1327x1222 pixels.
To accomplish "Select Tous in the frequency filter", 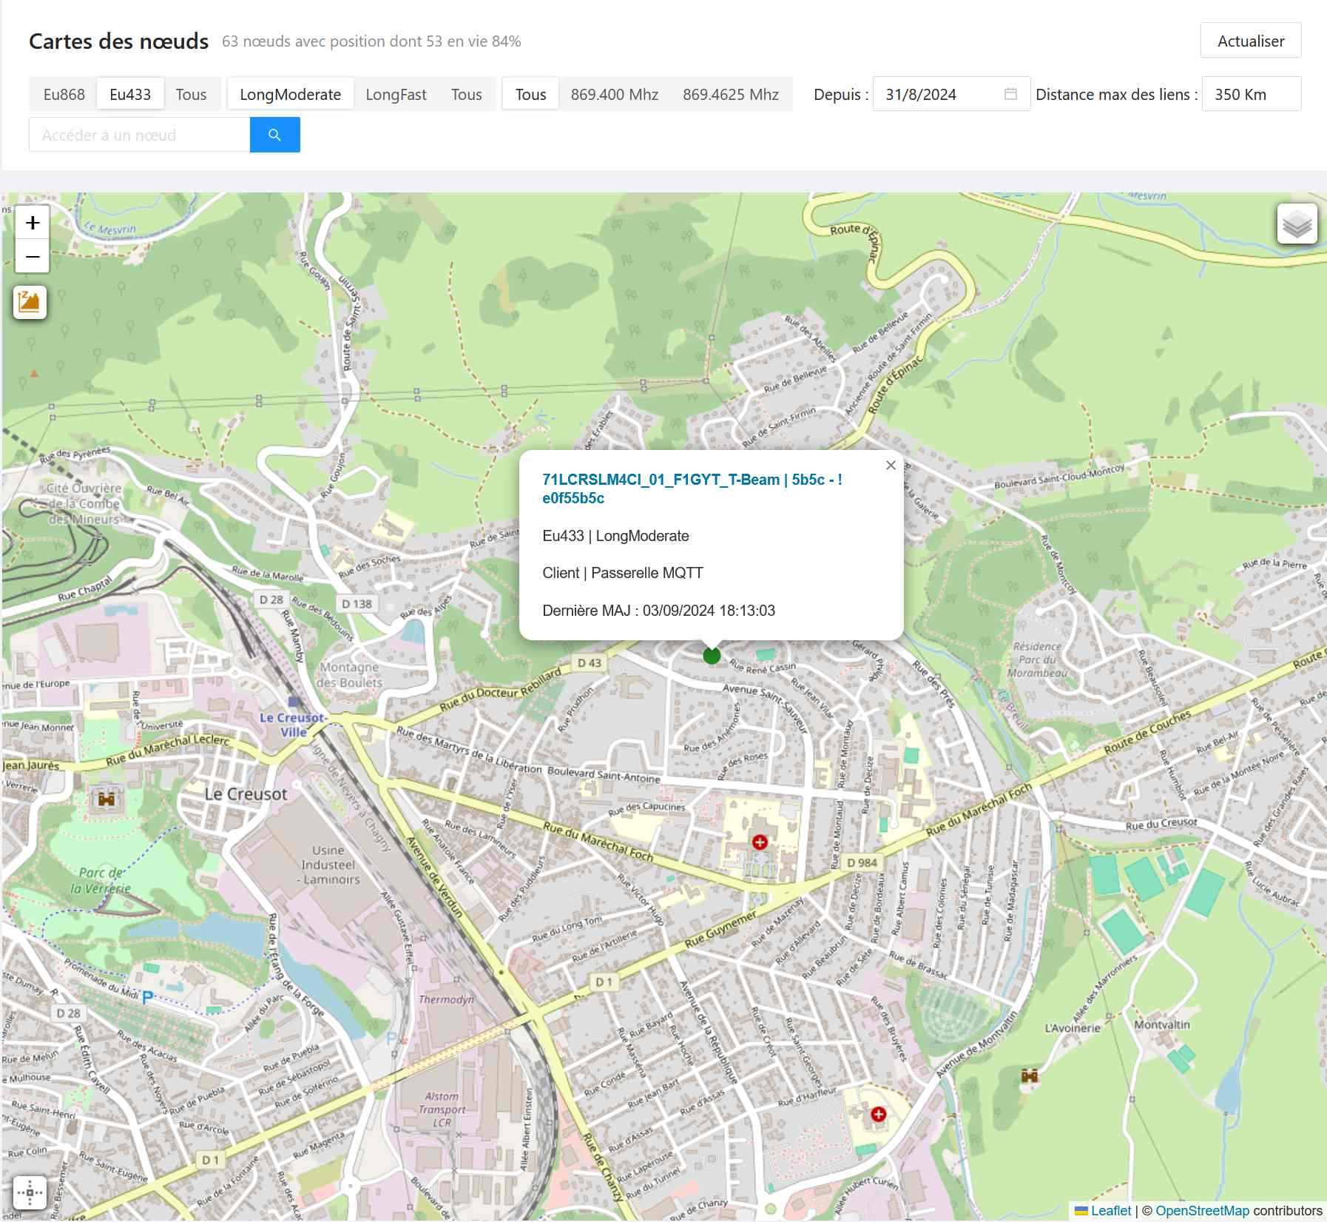I will pos(530,94).
